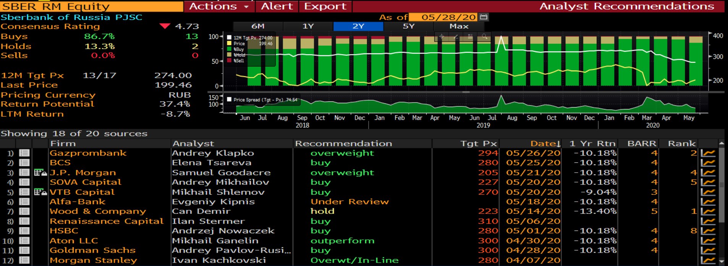
Task: Open report document icon for BCS row
Action: coord(24,163)
